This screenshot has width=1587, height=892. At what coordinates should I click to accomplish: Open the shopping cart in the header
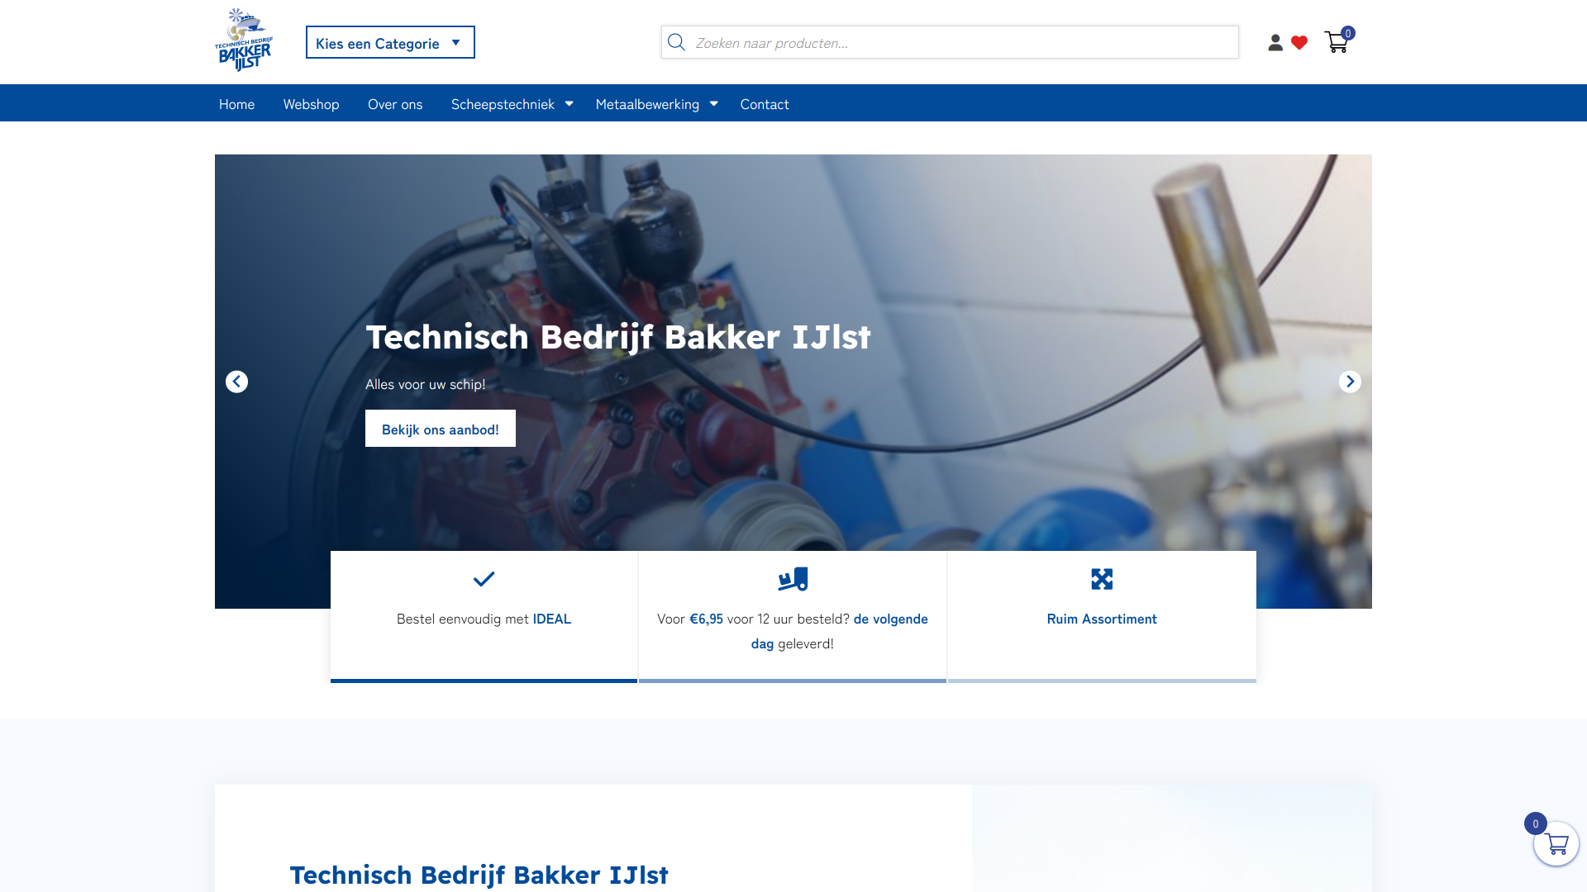(1336, 42)
